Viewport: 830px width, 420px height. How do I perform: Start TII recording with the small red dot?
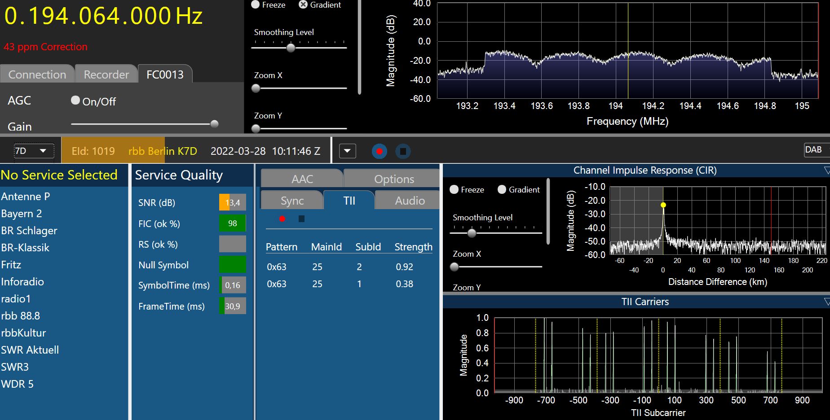(282, 219)
